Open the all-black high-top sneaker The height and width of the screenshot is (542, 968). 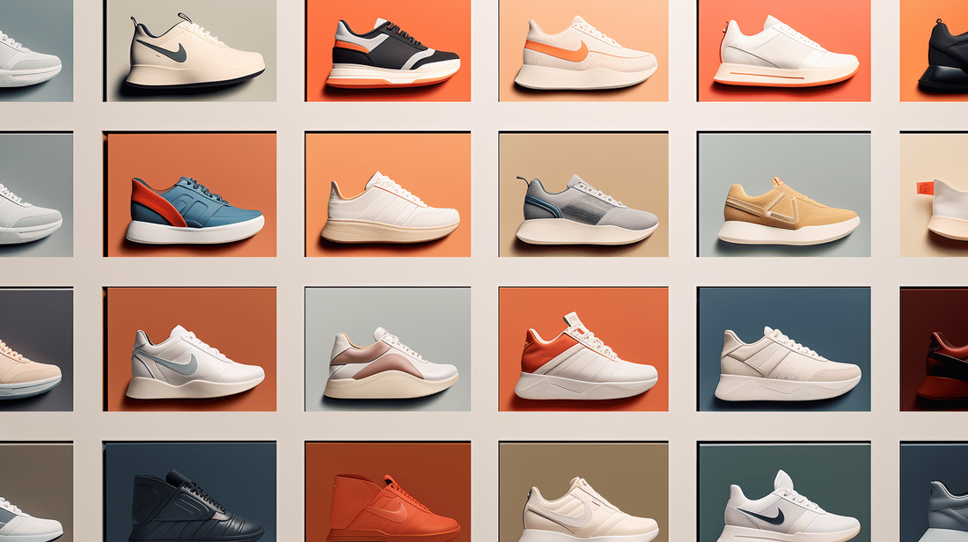195,507
